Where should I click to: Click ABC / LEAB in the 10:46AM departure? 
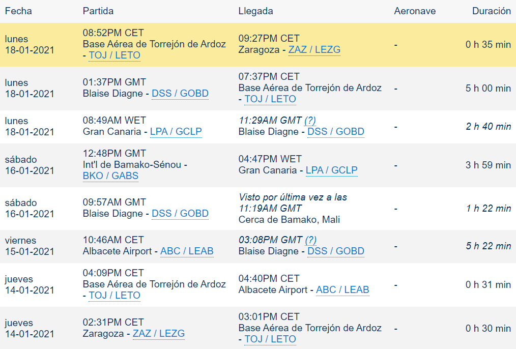(187, 251)
